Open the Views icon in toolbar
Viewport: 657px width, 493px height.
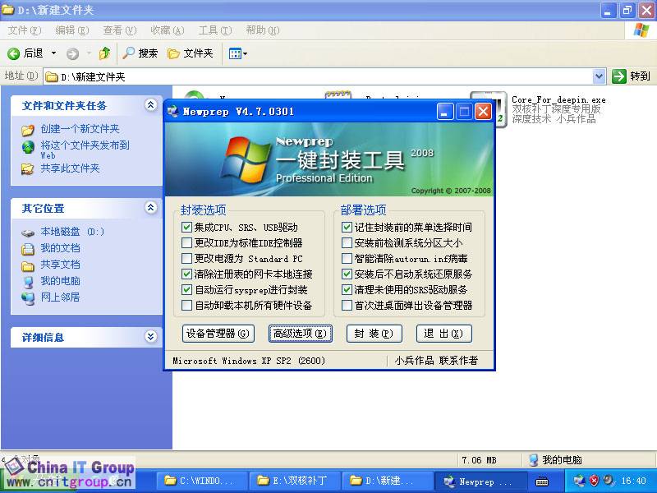(235, 53)
